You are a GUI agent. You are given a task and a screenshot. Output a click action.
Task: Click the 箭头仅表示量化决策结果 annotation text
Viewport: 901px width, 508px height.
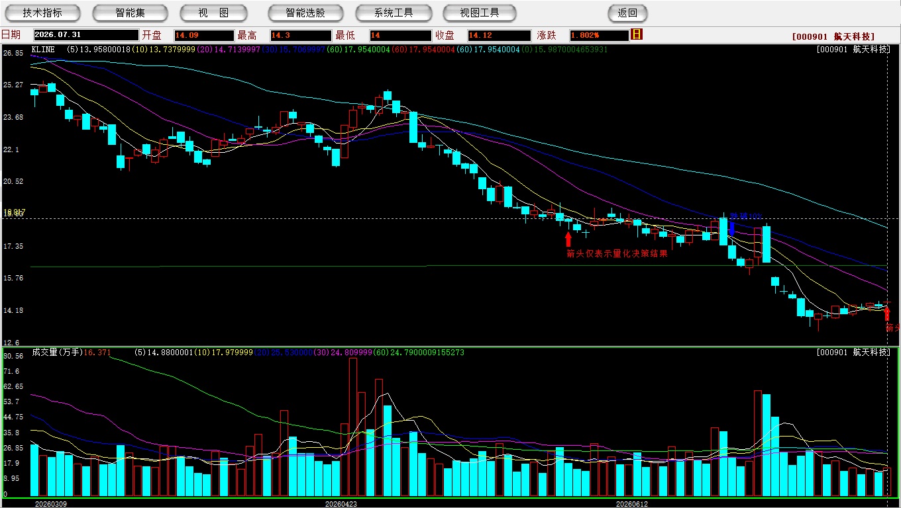coord(617,253)
